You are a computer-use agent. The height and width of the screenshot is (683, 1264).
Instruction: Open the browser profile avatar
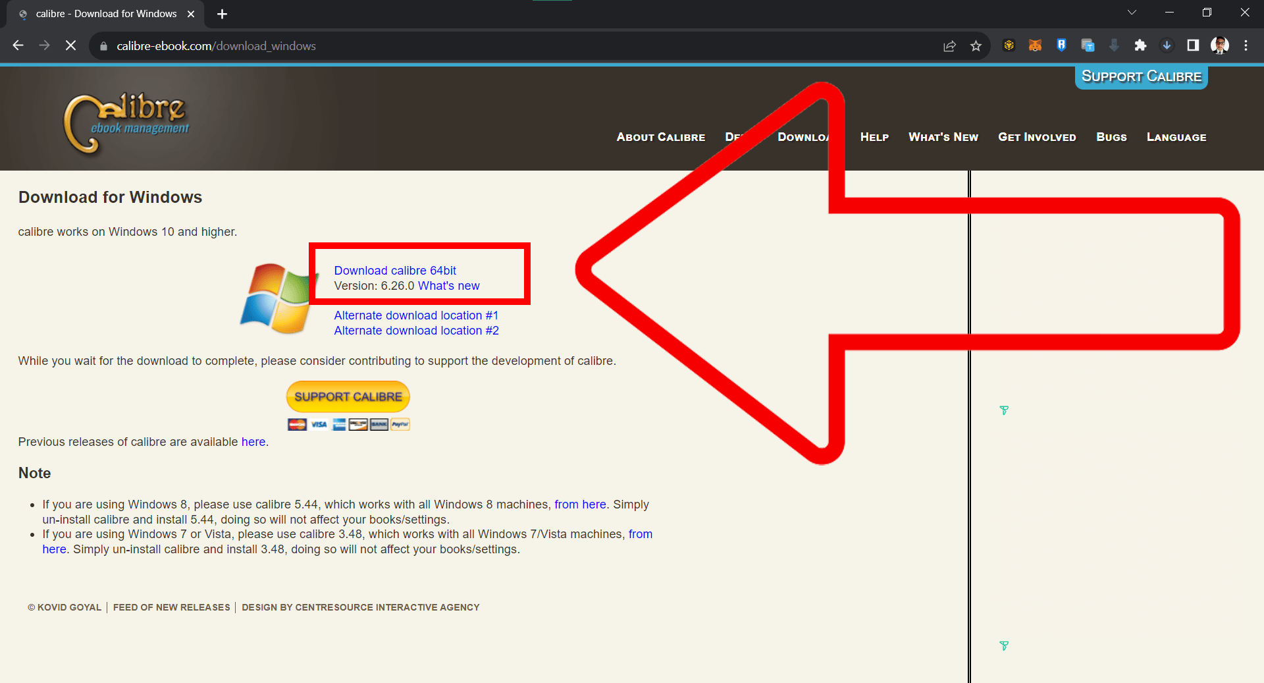[1220, 45]
